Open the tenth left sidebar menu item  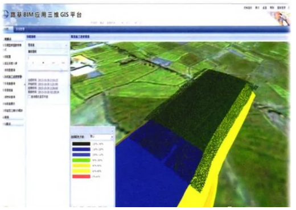click(x=9, y=104)
